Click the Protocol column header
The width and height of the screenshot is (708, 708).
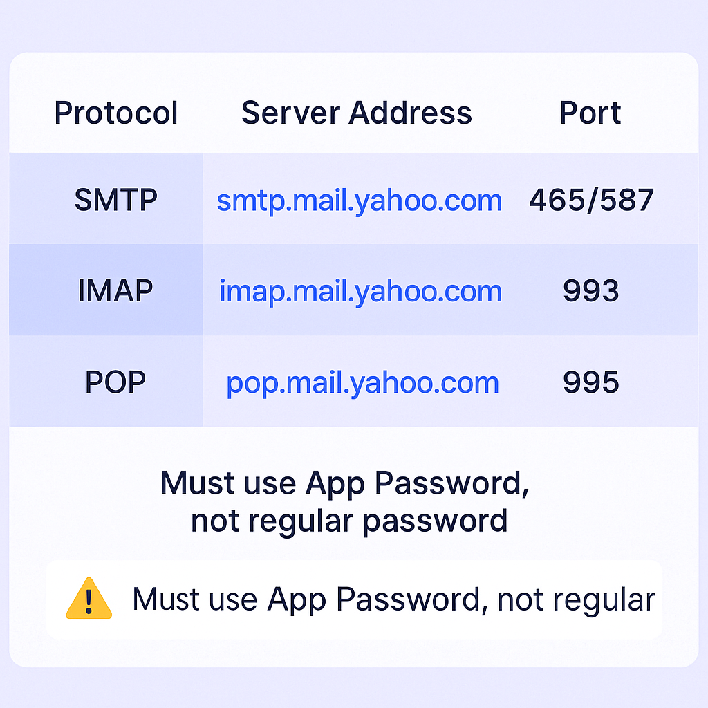tap(116, 113)
